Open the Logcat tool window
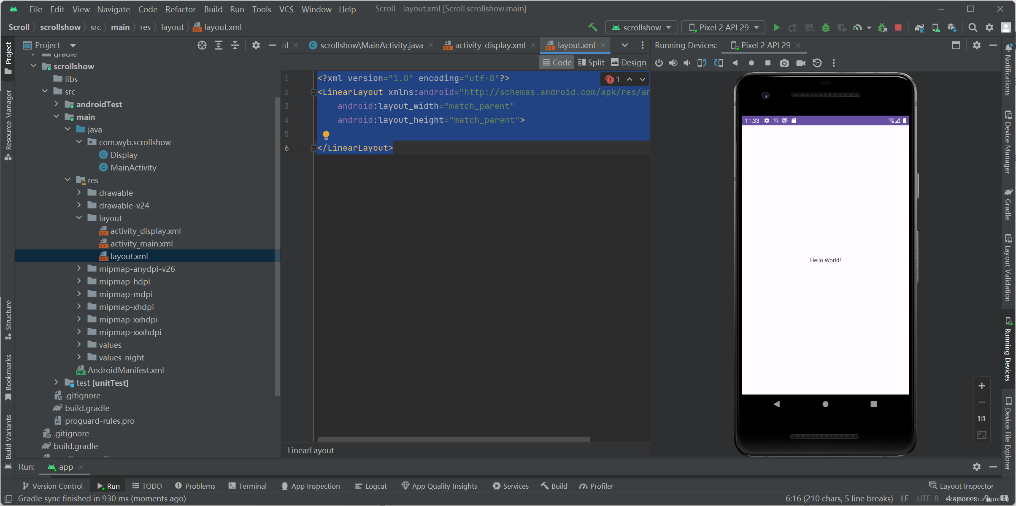The image size is (1016, 506). (x=371, y=486)
